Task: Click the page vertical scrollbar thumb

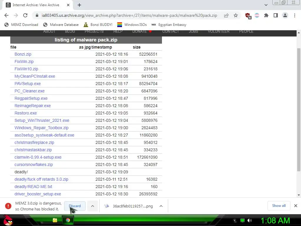Action: tap(299, 109)
